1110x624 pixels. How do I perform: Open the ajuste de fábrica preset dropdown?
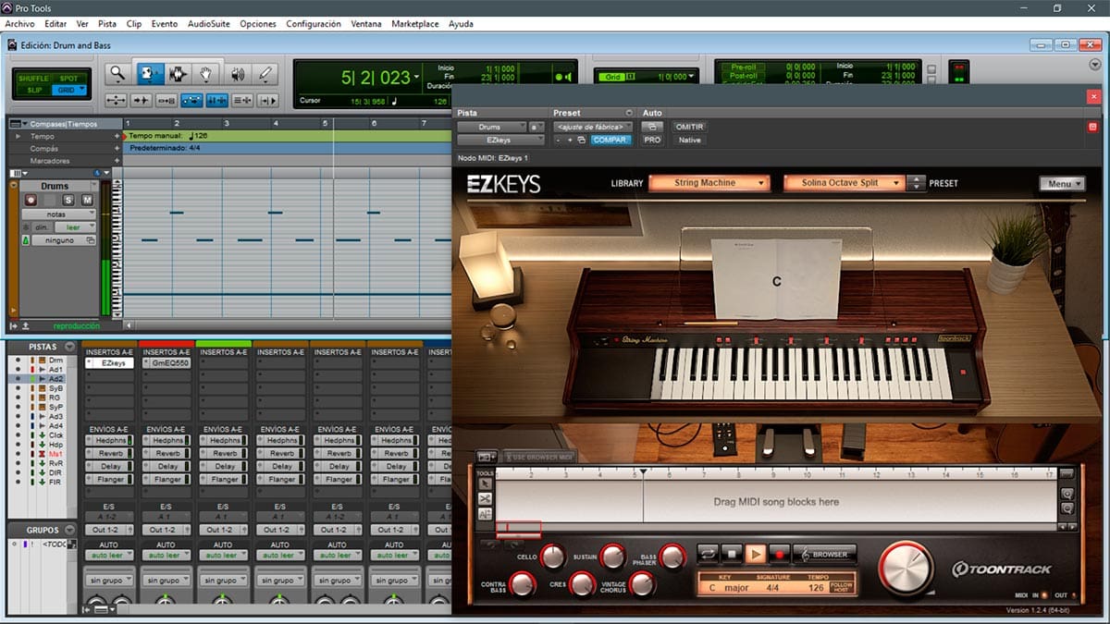593,127
